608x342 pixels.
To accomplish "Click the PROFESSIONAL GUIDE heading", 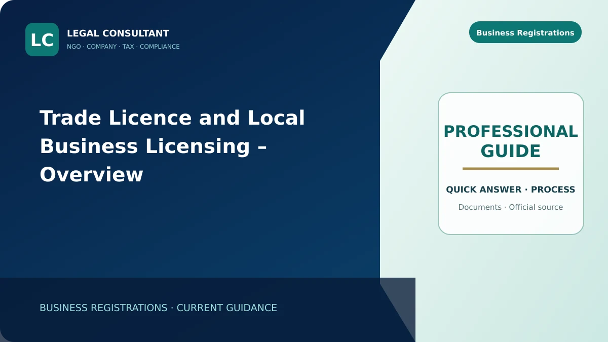I will tap(511, 141).
